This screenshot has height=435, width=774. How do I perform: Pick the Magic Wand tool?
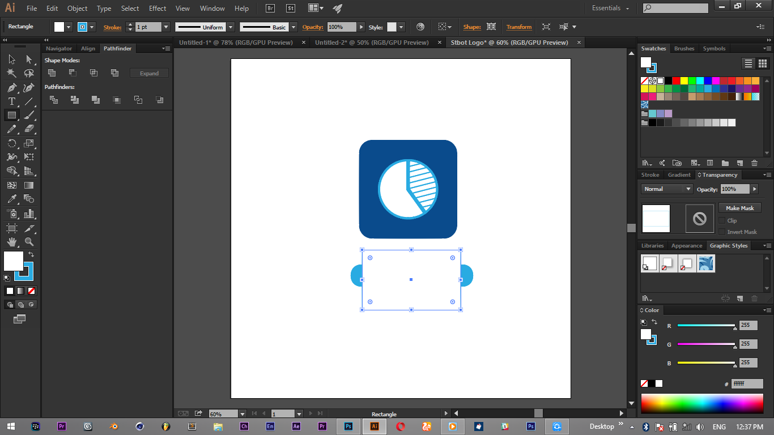11,73
